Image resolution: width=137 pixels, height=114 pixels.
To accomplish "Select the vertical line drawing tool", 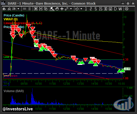I will click(29, 9).
